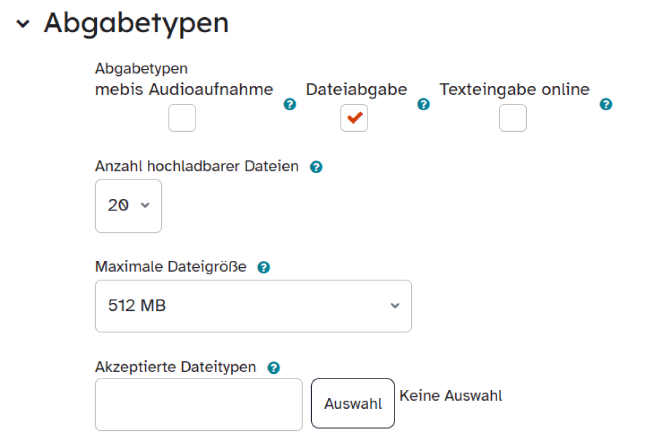Open help icon next to Dateiabgabe

click(x=424, y=104)
